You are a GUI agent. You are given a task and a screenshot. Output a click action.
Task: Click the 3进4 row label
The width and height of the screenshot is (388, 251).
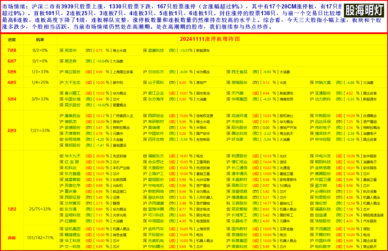(x=12, y=99)
